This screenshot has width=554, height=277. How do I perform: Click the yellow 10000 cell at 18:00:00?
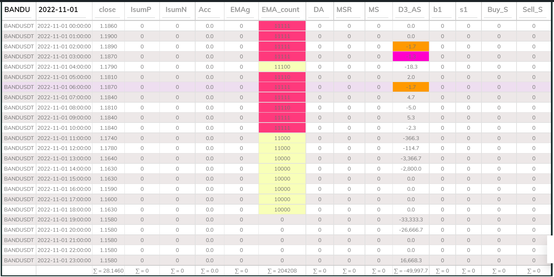tap(282, 209)
